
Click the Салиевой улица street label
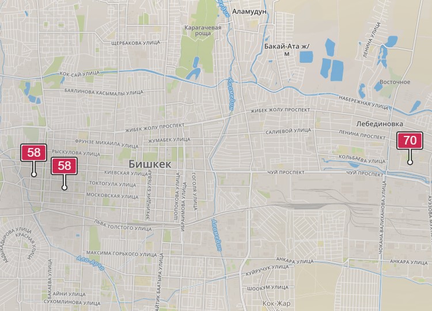tap(288, 131)
